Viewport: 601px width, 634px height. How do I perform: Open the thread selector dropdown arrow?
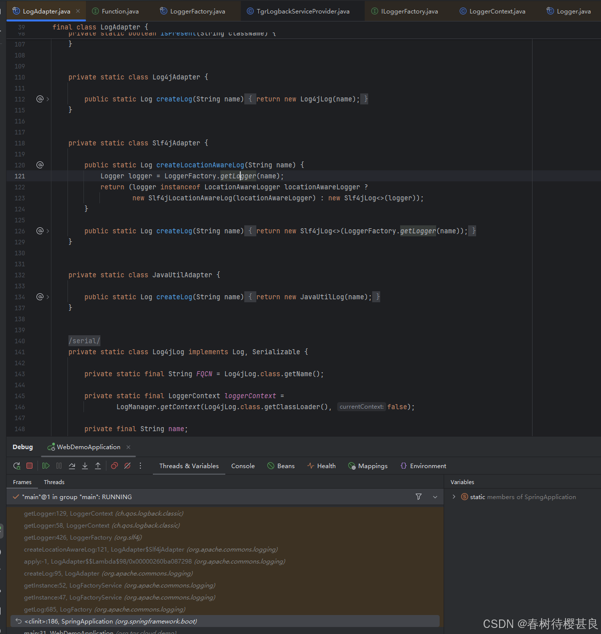pyautogui.click(x=435, y=497)
